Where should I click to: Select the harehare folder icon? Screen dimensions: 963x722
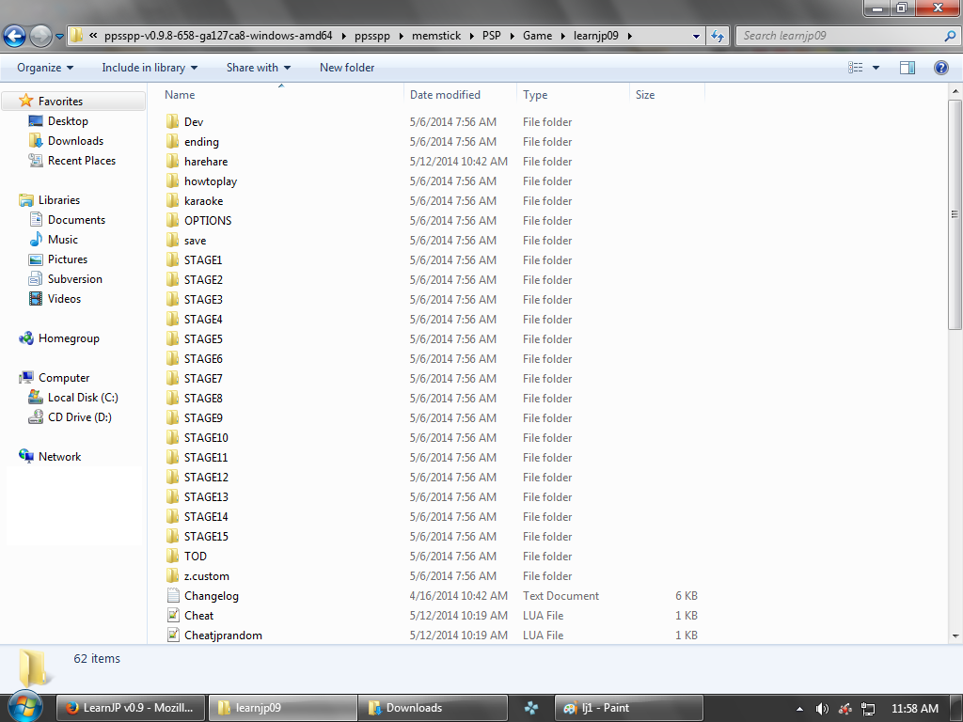tap(173, 162)
